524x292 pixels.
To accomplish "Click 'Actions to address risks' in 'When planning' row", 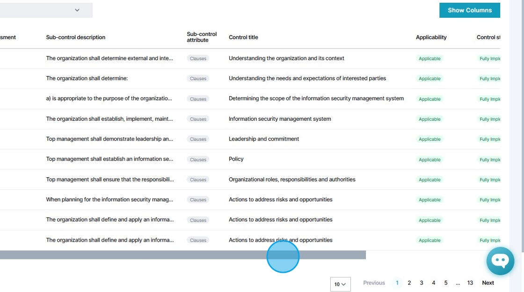I will [281, 199].
